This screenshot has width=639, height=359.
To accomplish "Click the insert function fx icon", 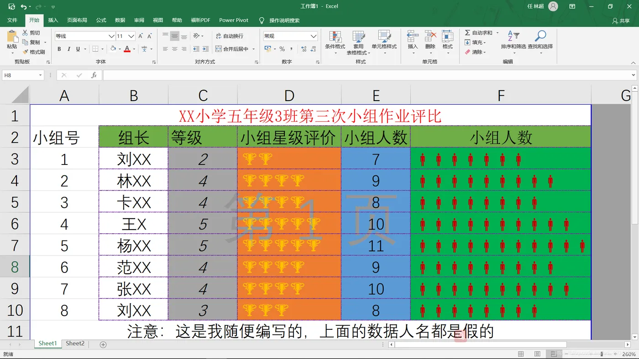I will tap(94, 75).
